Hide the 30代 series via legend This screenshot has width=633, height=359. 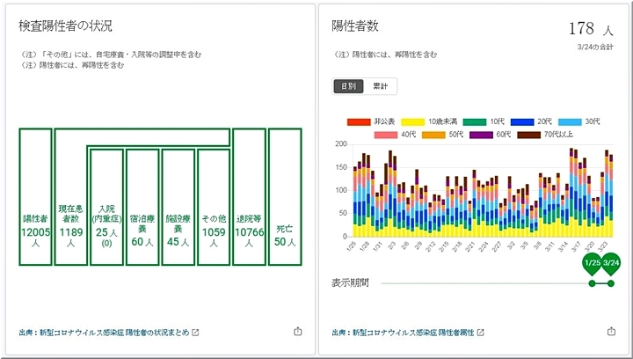[x=582, y=121]
